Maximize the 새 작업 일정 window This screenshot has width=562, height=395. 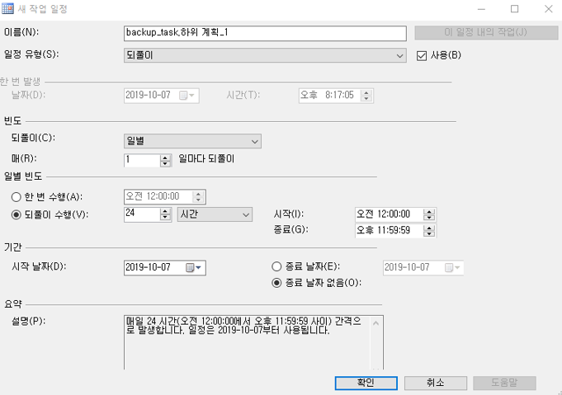(514, 9)
